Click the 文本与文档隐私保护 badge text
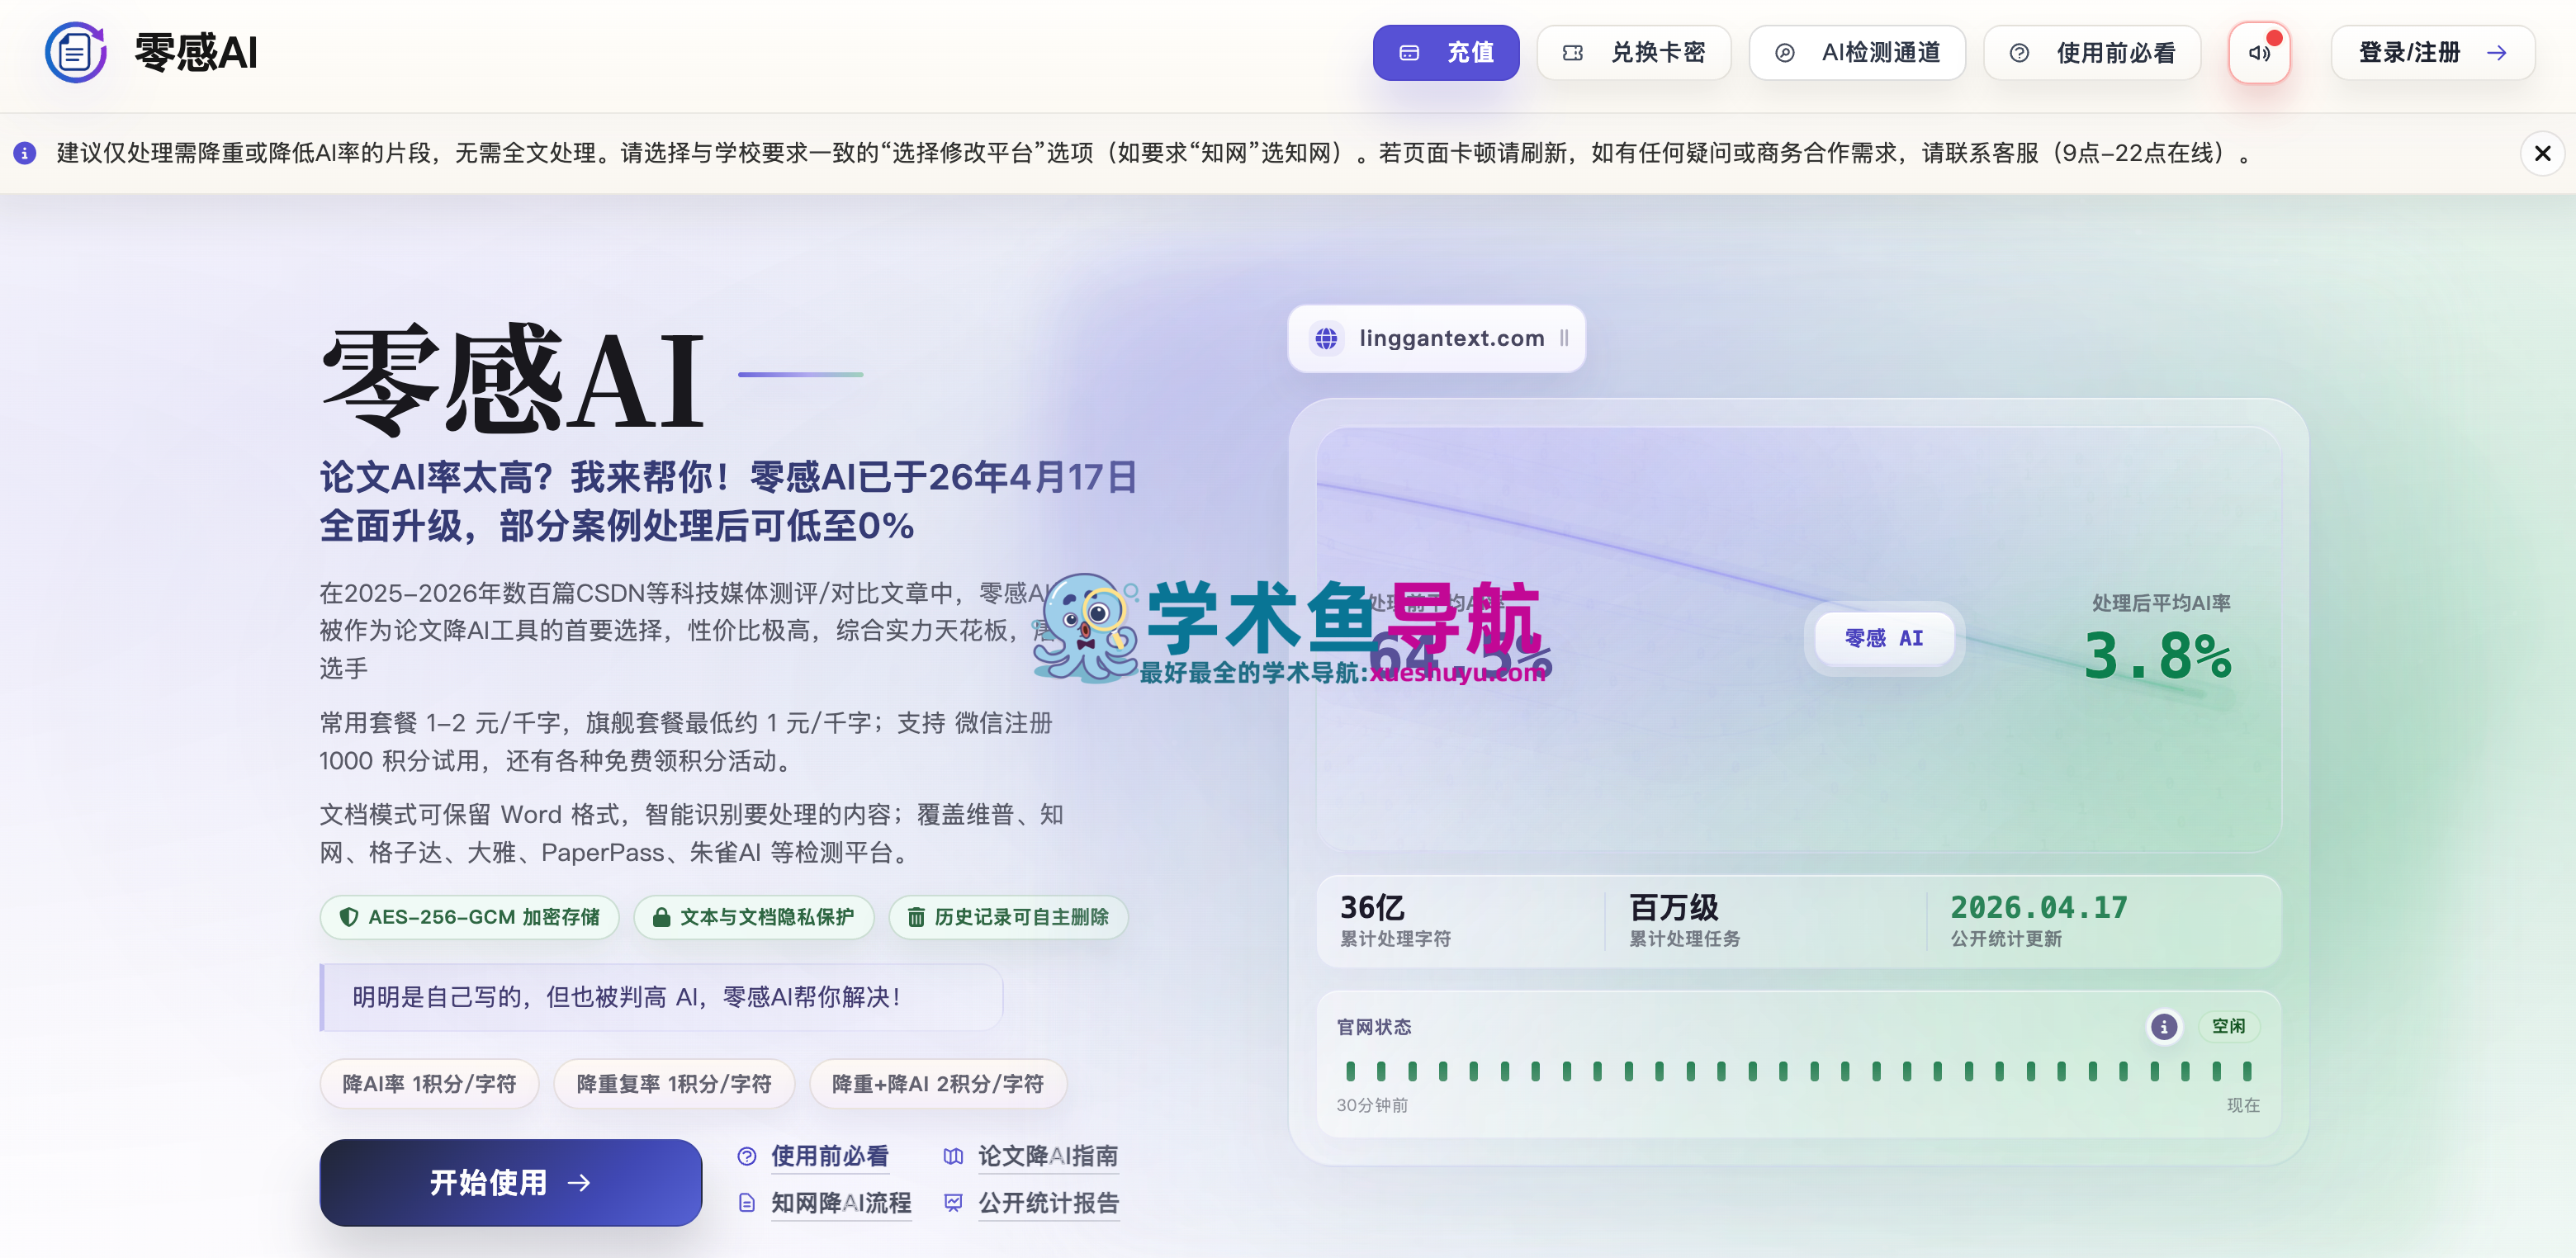The height and width of the screenshot is (1258, 2576). tap(766, 917)
